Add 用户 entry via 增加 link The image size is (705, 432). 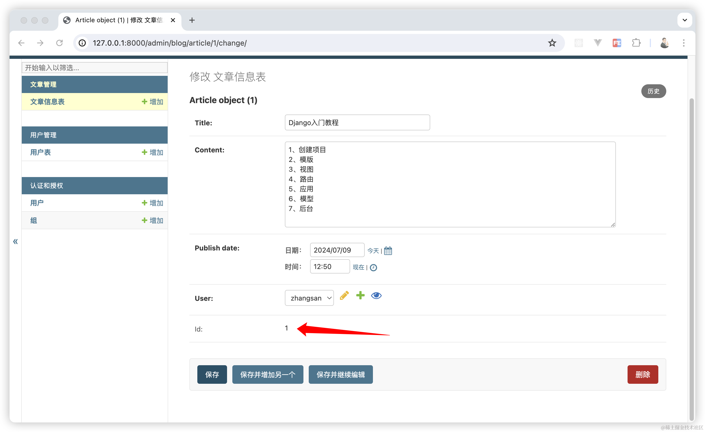(x=153, y=203)
